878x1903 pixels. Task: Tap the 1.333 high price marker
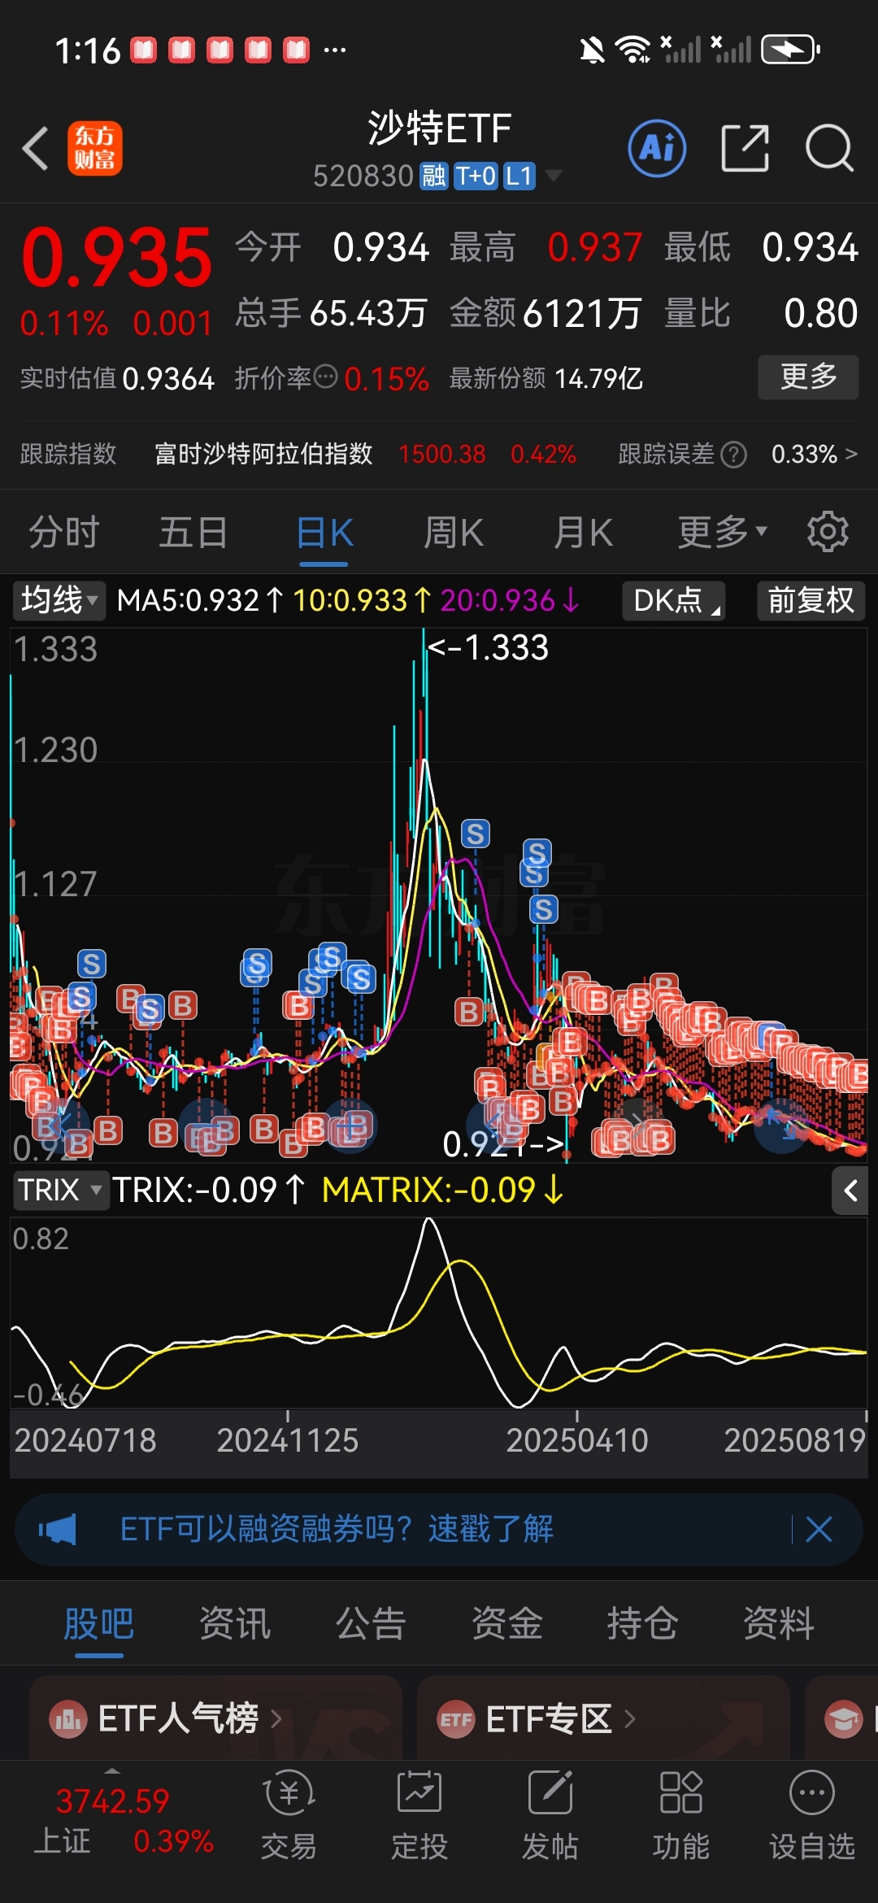coord(488,648)
